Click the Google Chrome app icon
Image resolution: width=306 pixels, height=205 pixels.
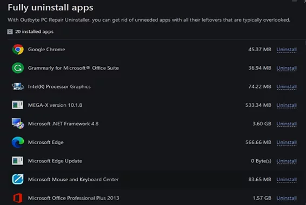18,49
